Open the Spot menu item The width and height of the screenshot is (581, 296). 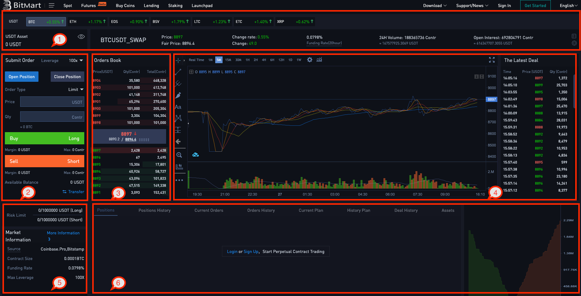tap(68, 5)
